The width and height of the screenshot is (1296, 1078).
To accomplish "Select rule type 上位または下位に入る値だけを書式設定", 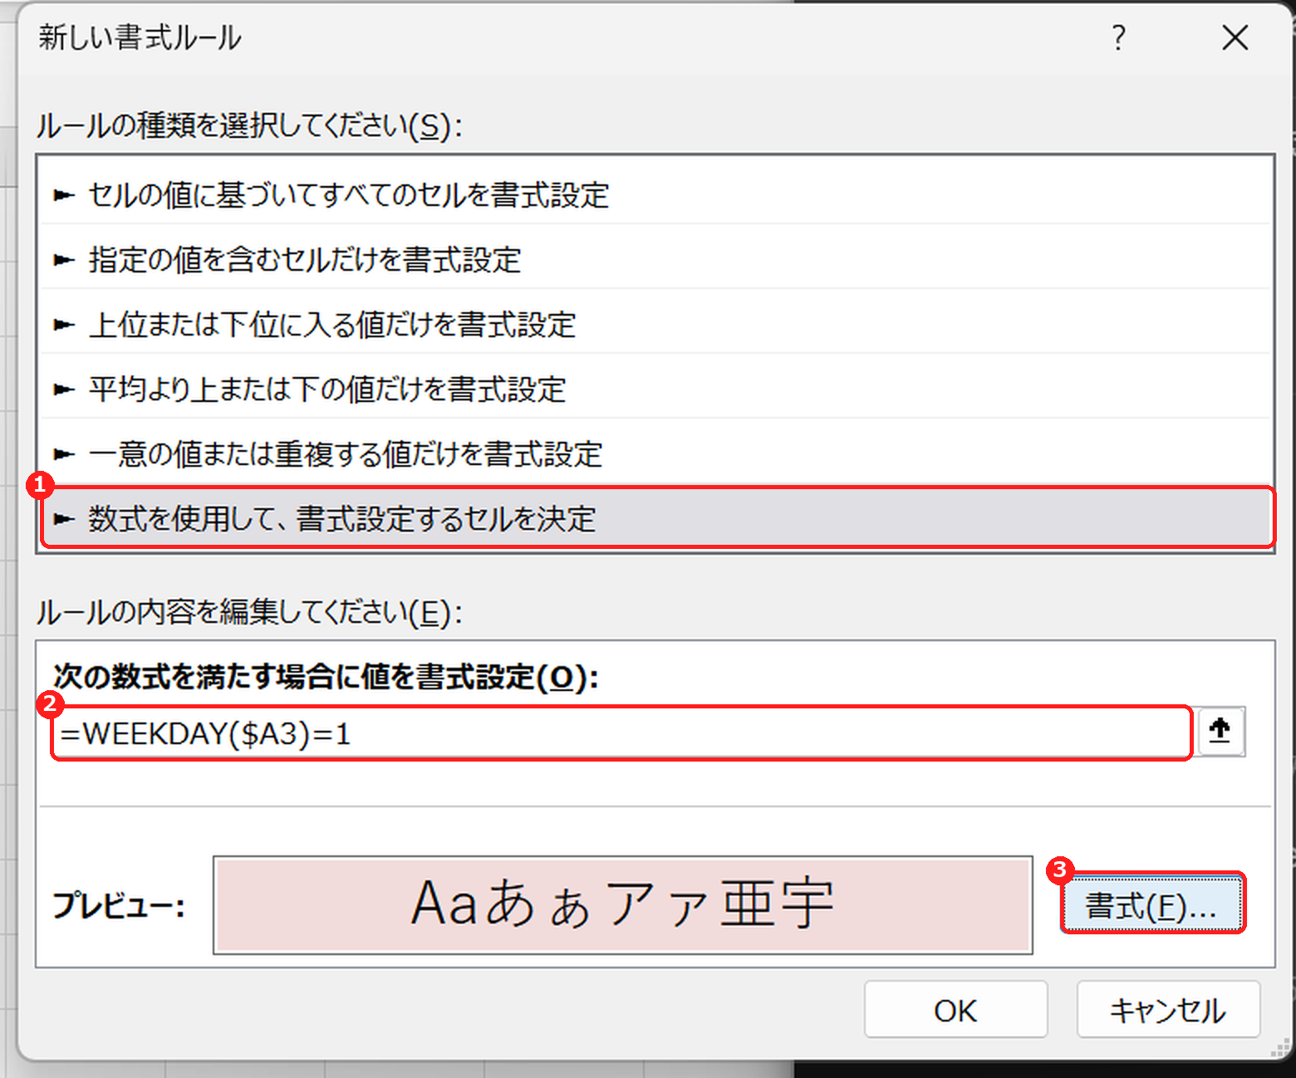I will tap(656, 325).
